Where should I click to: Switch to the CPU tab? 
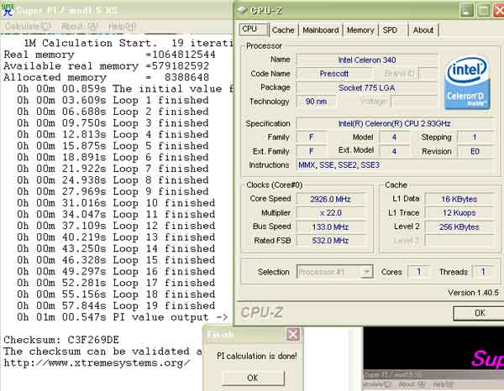coord(254,29)
